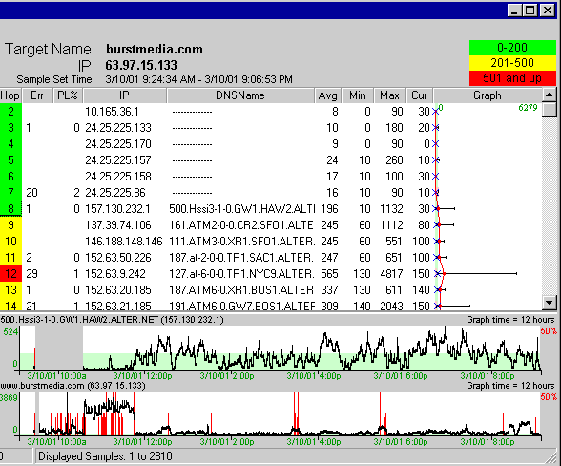The width and height of the screenshot is (561, 466).
Task: Click DNS name 127.at-6-0-0.TR1.NYC9
Action: (x=241, y=274)
